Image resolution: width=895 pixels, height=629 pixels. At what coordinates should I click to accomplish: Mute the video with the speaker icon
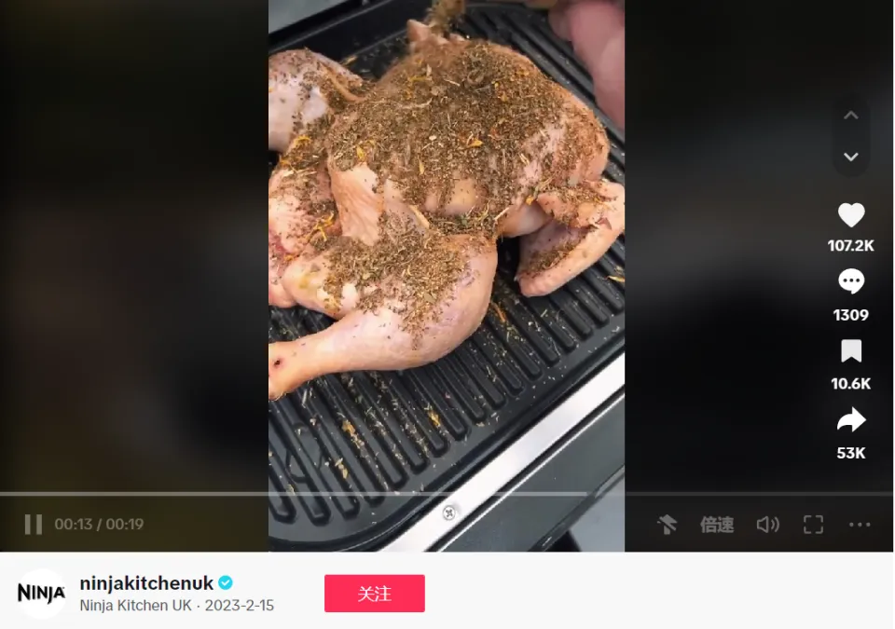click(767, 524)
